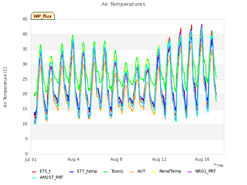The width and height of the screenshot is (247, 185).
Task: Click the Time x-axis label
Action: (x=218, y=165)
